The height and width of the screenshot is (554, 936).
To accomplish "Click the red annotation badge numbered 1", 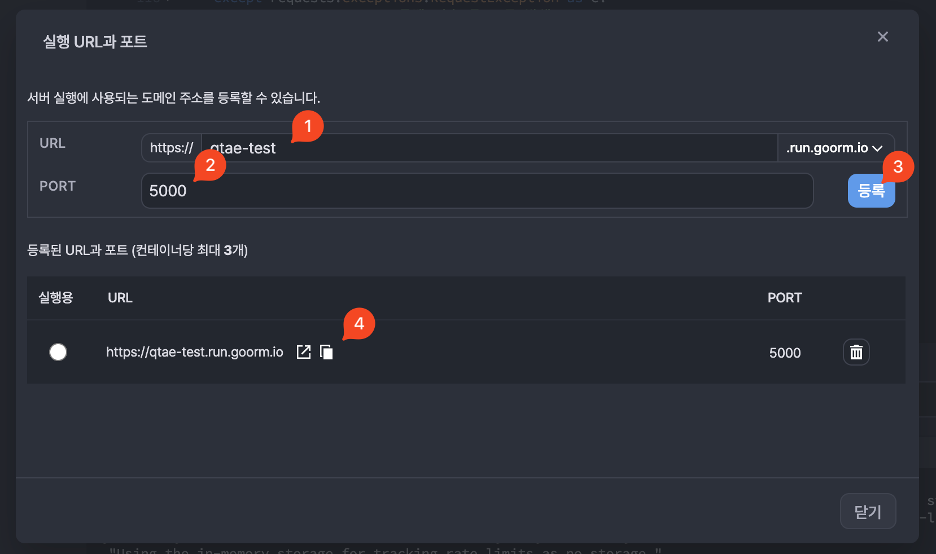I will [308, 126].
